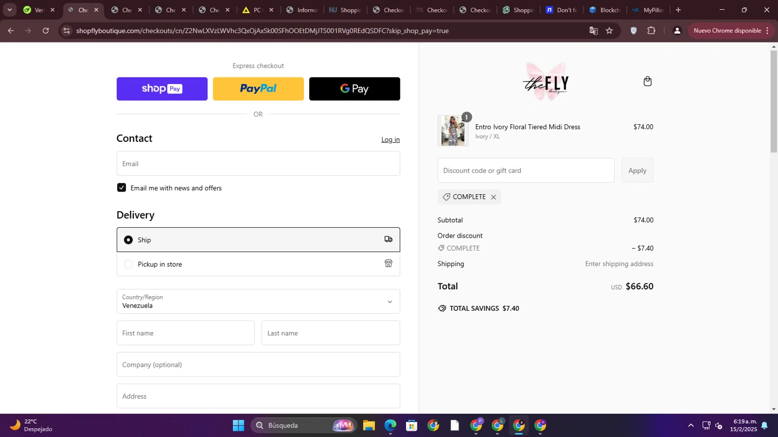The image size is (778, 437).
Task: Switch to the Informa tab
Action: tap(302, 10)
